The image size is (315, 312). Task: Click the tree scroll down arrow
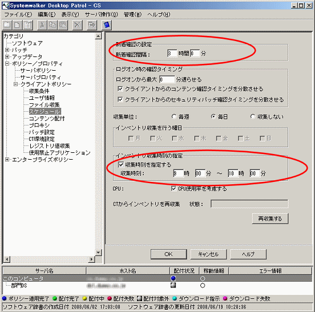[x=98, y=252]
